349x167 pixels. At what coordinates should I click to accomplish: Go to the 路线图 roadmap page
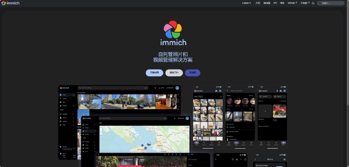point(267,3)
